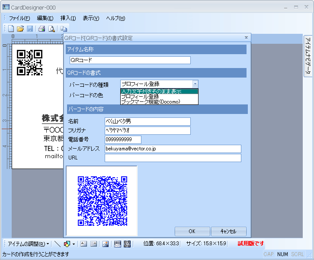Click the Print toolbar icon
The width and height of the screenshot is (314, 260).
coord(42,29)
